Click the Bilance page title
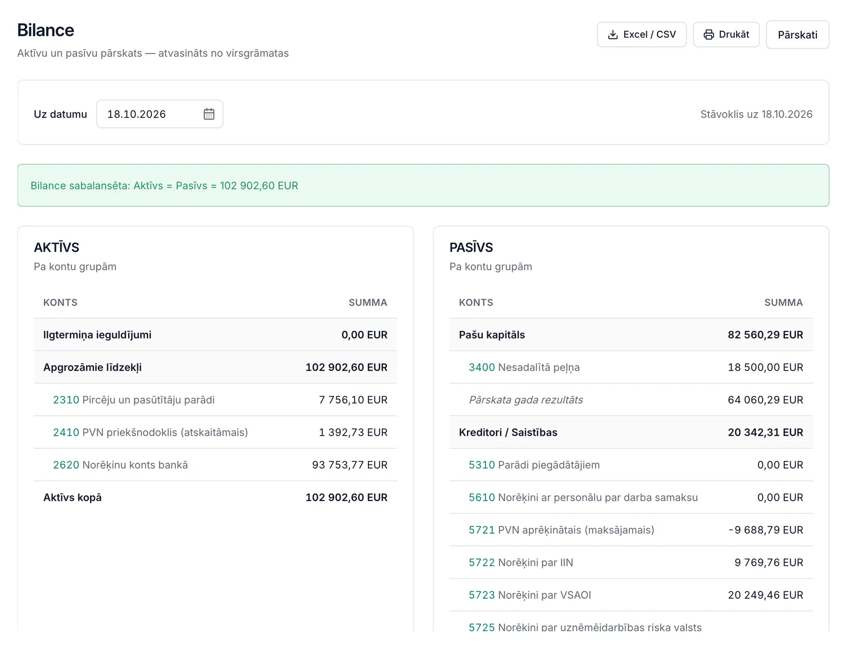This screenshot has width=847, height=649. (46, 30)
